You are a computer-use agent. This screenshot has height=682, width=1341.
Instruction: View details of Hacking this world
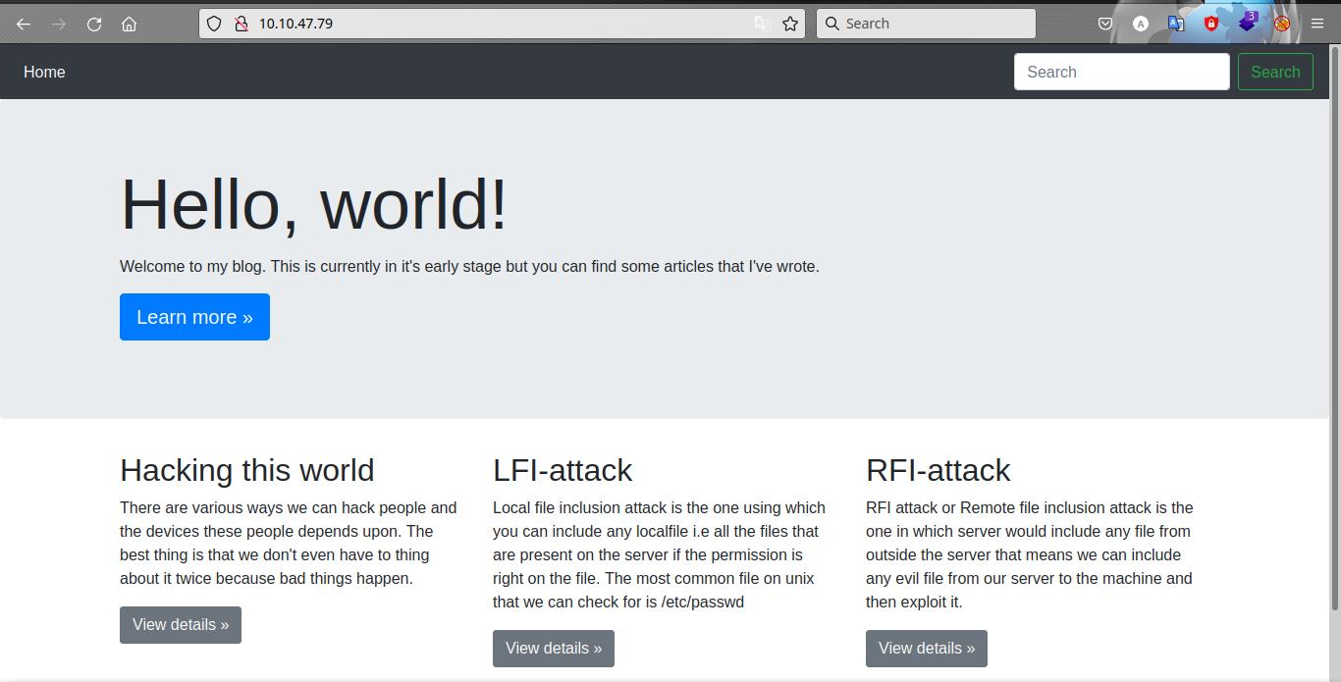[x=181, y=625]
